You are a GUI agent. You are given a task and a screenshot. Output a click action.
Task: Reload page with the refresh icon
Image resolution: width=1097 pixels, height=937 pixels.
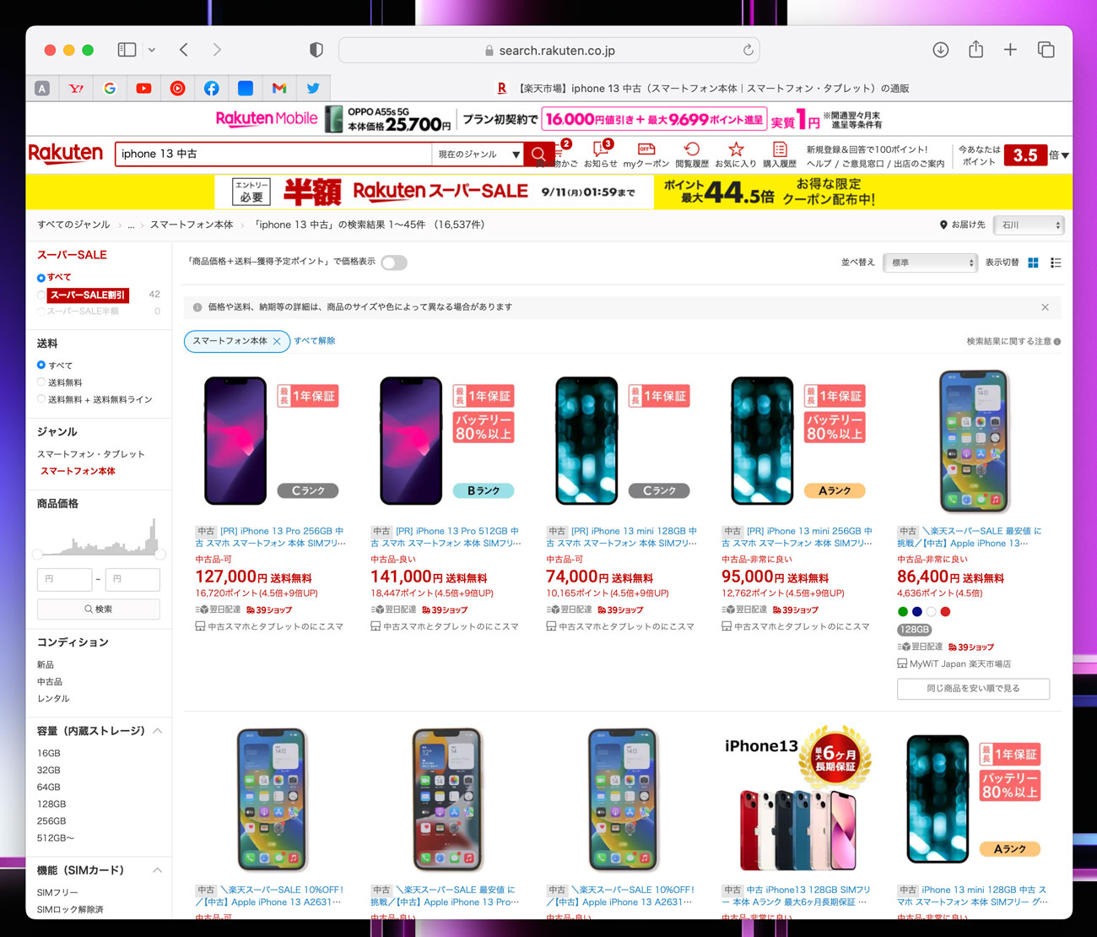[748, 50]
